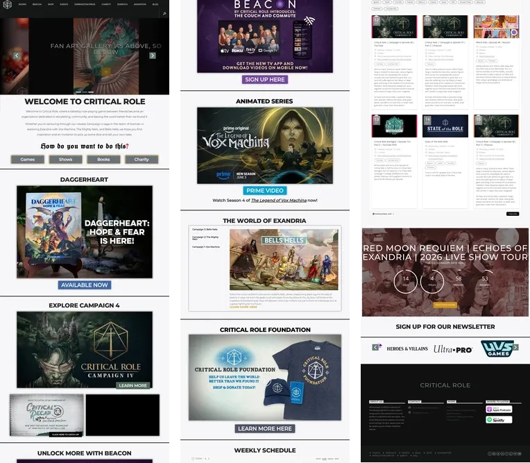The width and height of the screenshot is (530, 463).
Task: Open October 12 Campaign 4 YouTube schedule card
Action: (394, 62)
